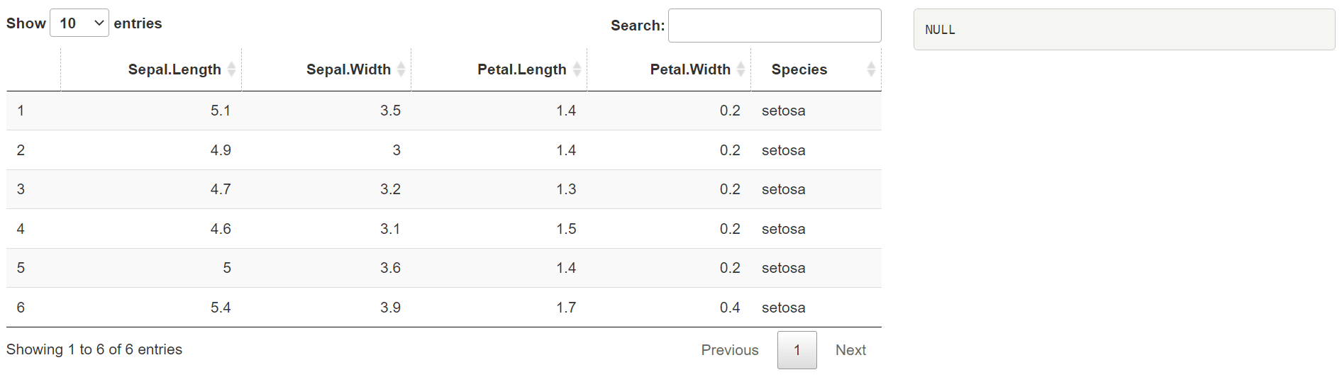Select row 4 with Petal.Length 1.5
The image size is (1342, 382).
click(444, 229)
